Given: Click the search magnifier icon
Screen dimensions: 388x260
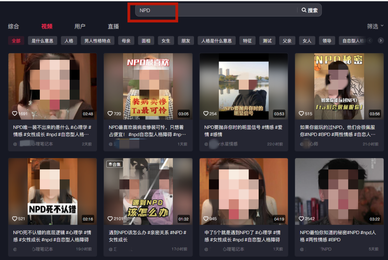Looking at the screenshot, I should point(304,10).
